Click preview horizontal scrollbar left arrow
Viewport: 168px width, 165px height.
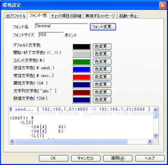coord(12,141)
